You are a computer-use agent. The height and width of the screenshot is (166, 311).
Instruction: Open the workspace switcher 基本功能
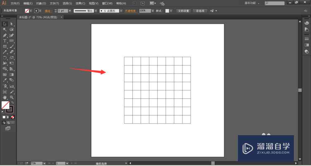252,3
